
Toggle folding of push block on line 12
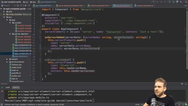pos(41,40)
